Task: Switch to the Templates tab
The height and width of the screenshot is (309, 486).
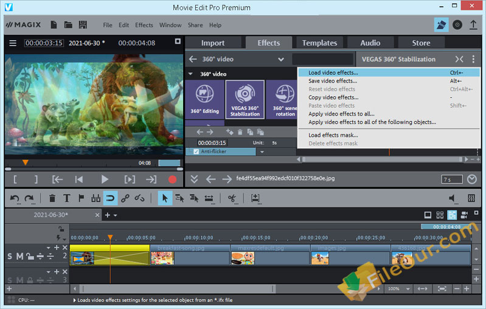Action: [x=319, y=43]
